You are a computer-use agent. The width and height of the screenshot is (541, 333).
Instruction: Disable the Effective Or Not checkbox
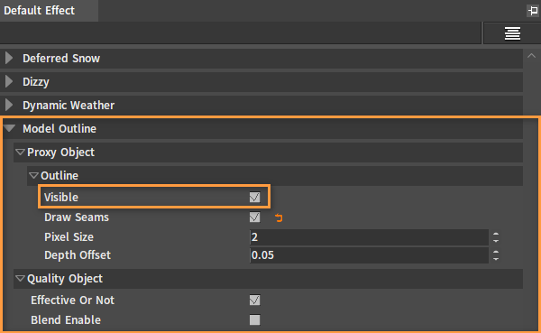point(254,301)
